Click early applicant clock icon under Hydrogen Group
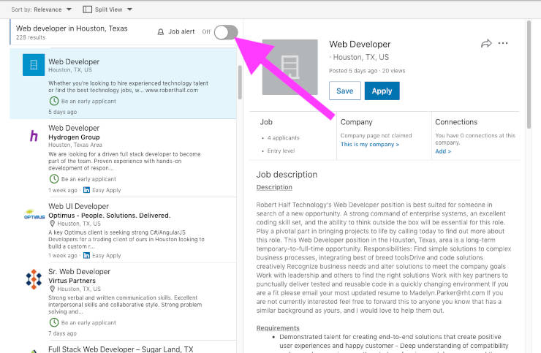Viewport: 541px width, 353px height. point(54,179)
